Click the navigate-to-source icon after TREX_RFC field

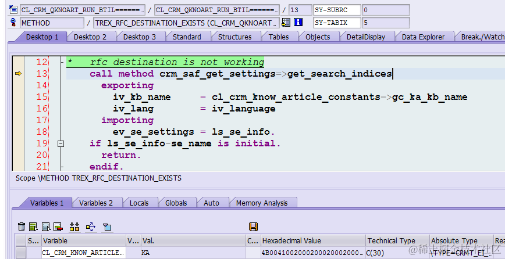pos(286,22)
